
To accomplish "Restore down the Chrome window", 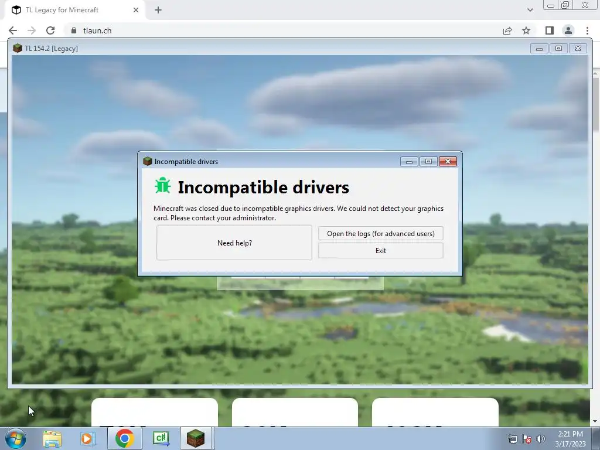I will (x=565, y=5).
